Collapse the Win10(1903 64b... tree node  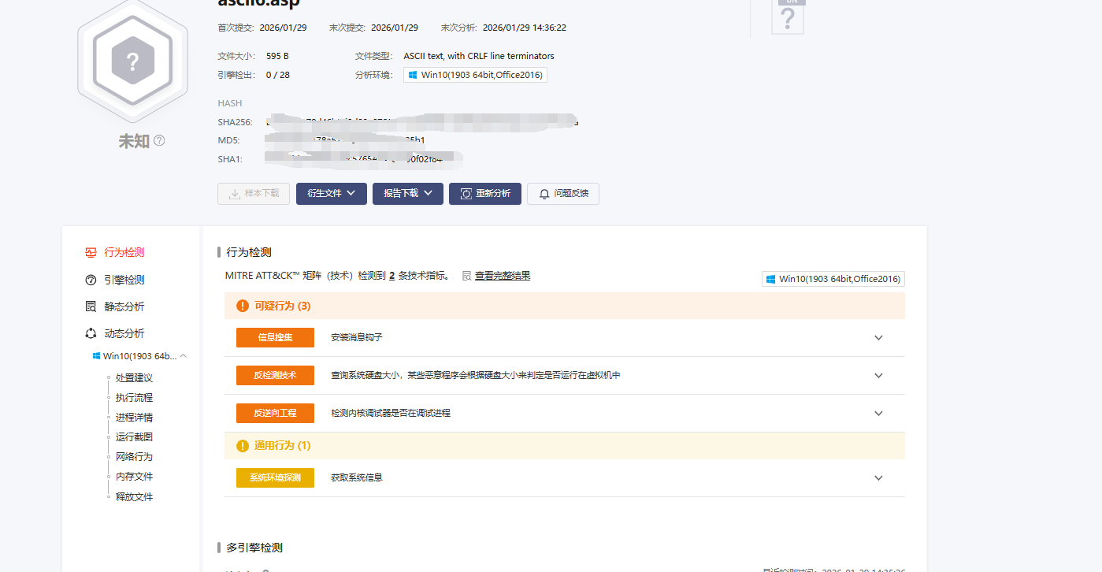tap(184, 356)
